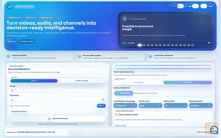Click the Forgot password? button

point(19,112)
